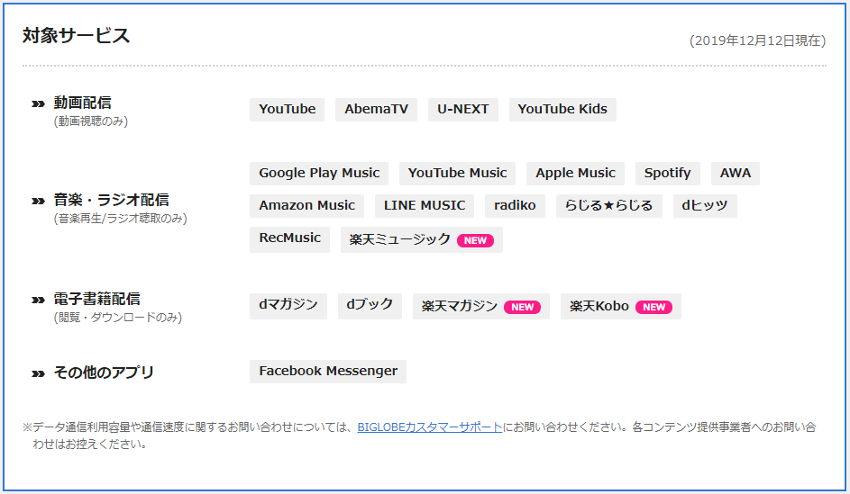Select the Spotify tag
The height and width of the screenshot is (494, 850).
pyautogui.click(x=667, y=173)
